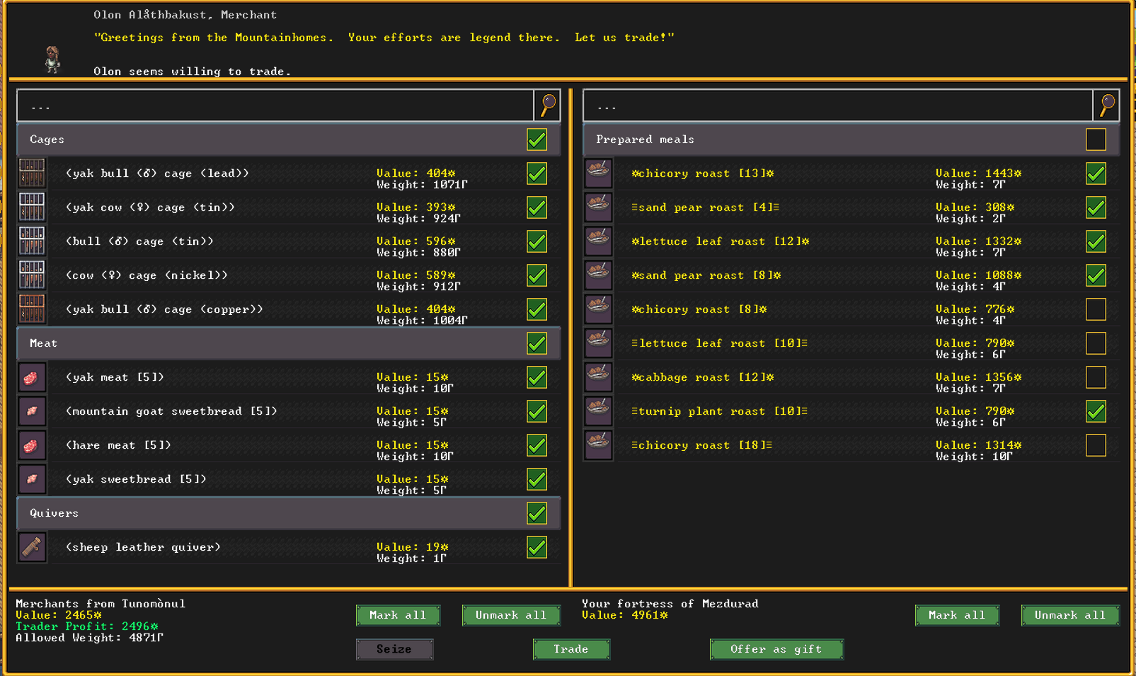Click the mountain goat sweetbread icon
The width and height of the screenshot is (1136, 676).
pos(32,411)
